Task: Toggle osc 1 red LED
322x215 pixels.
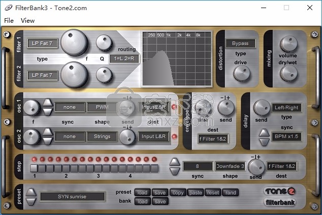Action: (x=174, y=107)
